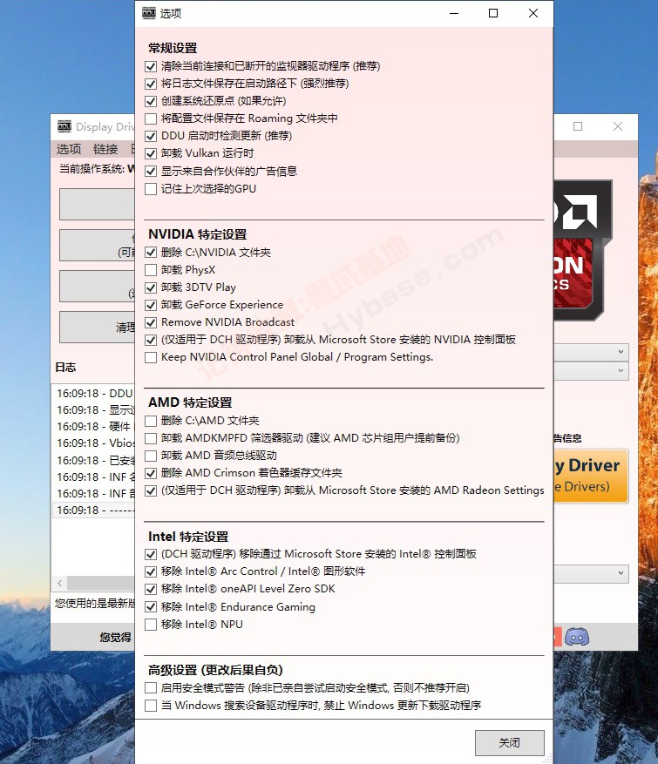Open 链接 menu in DDU main window

pyautogui.click(x=105, y=149)
